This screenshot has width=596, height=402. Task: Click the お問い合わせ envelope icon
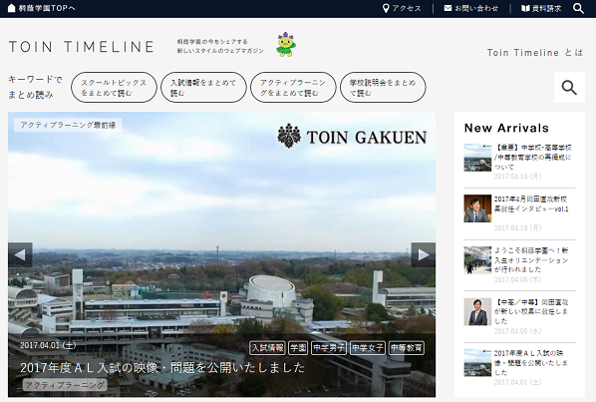point(448,8)
